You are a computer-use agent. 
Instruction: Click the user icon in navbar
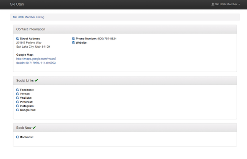213,4
